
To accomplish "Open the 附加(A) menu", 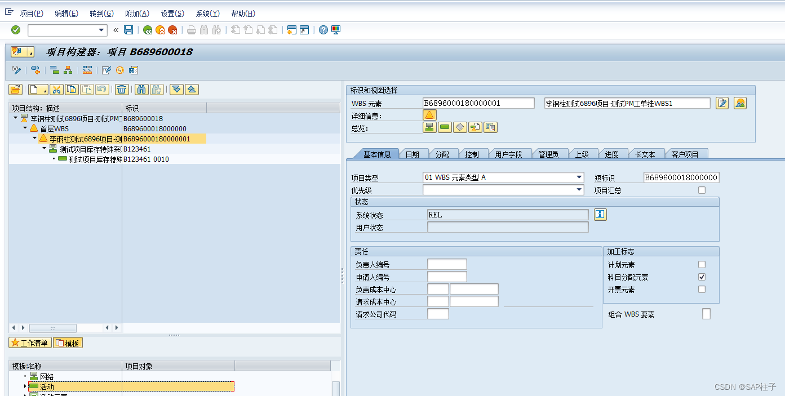I will pos(137,14).
